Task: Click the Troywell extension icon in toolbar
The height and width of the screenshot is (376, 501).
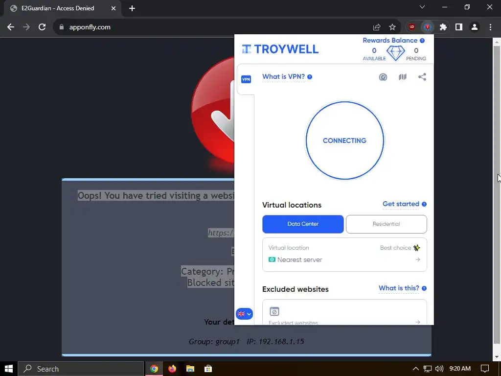Action: (427, 27)
